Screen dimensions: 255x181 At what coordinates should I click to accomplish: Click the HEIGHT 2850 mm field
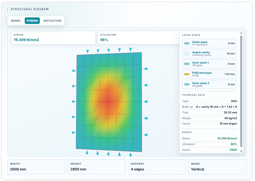pyautogui.click(x=97, y=167)
